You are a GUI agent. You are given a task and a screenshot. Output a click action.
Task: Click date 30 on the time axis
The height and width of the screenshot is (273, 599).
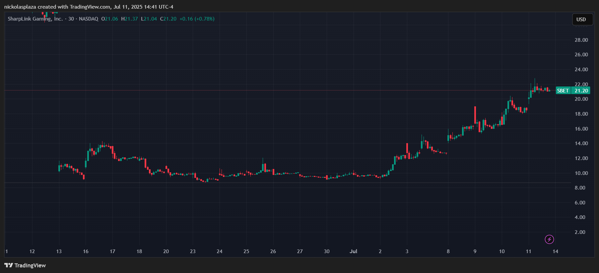click(x=327, y=251)
